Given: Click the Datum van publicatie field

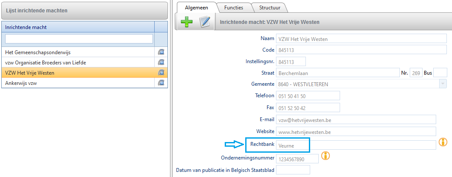Looking at the screenshot, I should [293, 170].
